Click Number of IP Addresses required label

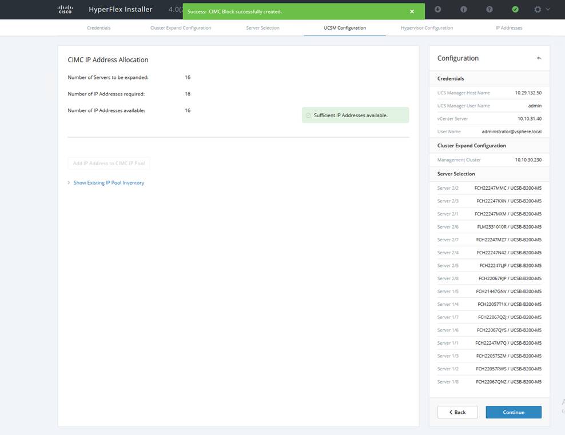click(x=106, y=94)
